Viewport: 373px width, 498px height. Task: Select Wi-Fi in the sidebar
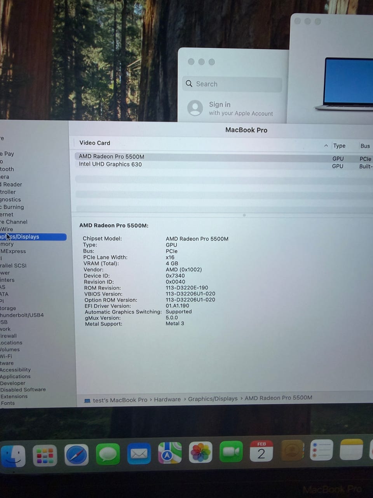[x=6, y=356]
